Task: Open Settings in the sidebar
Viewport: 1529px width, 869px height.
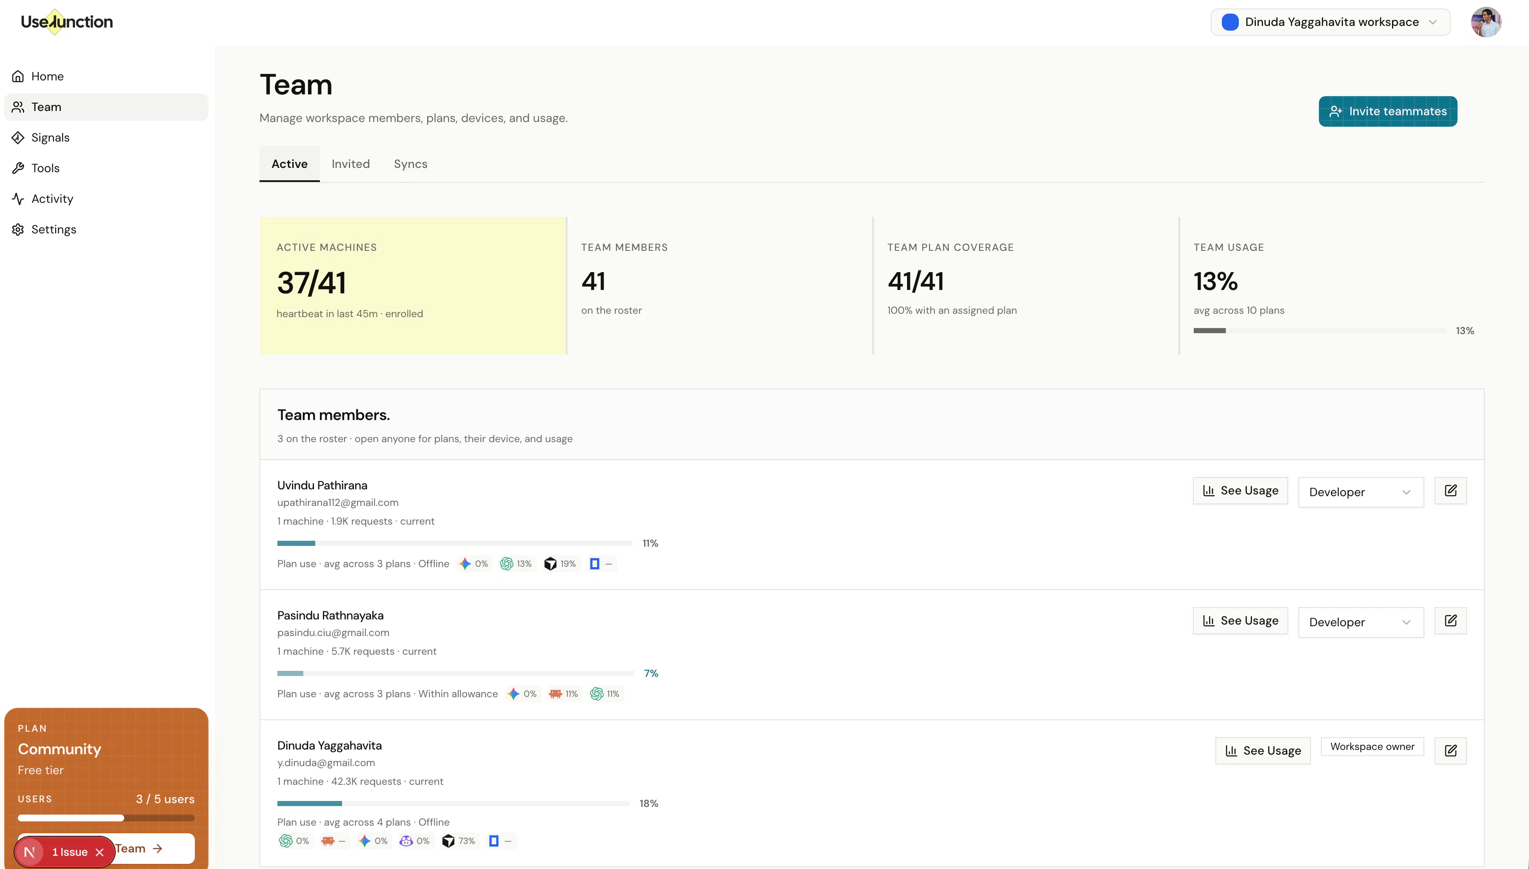Action: coord(106,229)
